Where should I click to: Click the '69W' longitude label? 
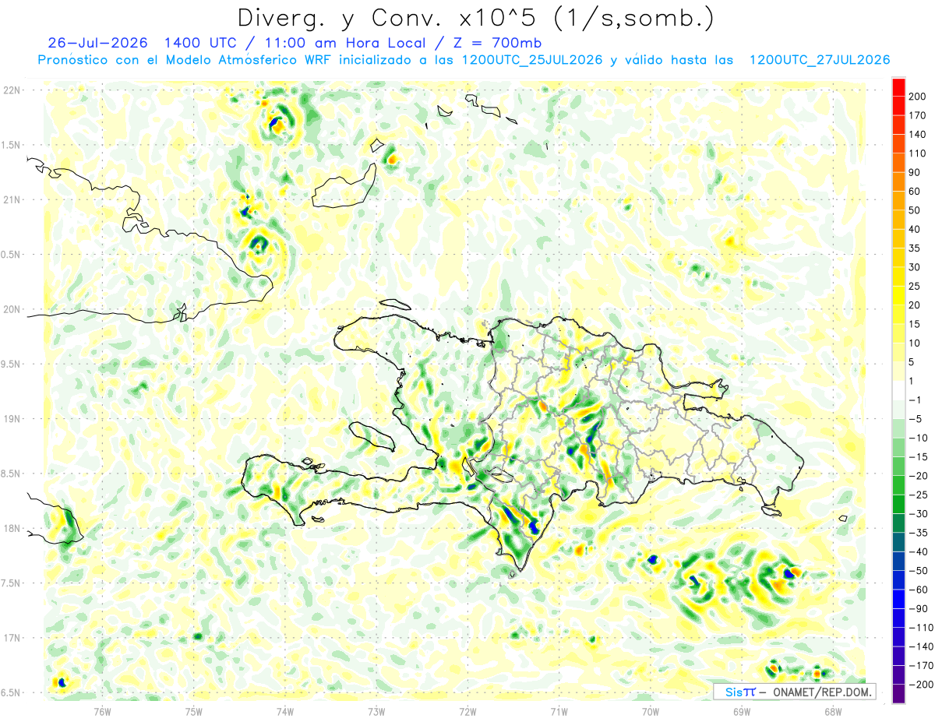[x=742, y=710]
